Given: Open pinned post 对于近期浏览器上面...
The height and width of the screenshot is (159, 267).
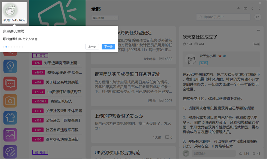Looking at the screenshot, I should click(62, 63).
